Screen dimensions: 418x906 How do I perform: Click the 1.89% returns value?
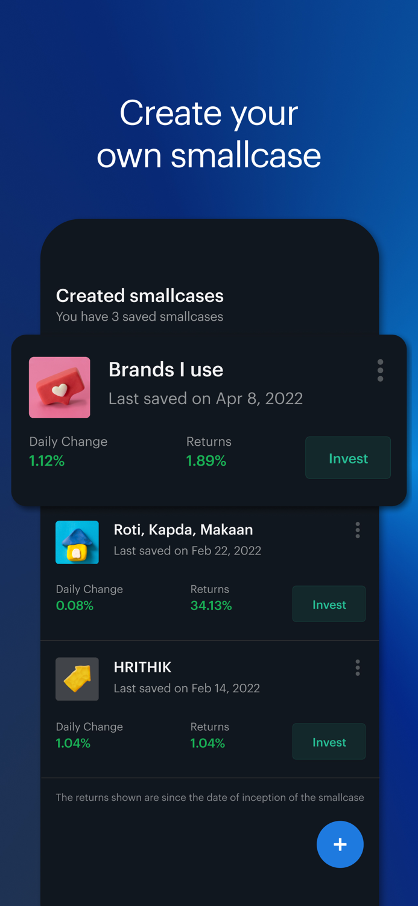tap(206, 461)
